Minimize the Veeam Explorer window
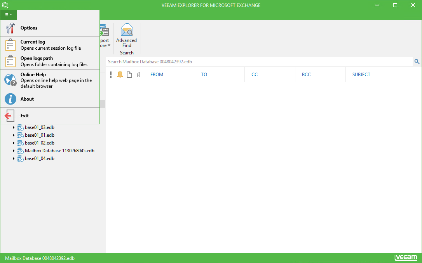This screenshot has width=422, height=263. tap(377, 5)
